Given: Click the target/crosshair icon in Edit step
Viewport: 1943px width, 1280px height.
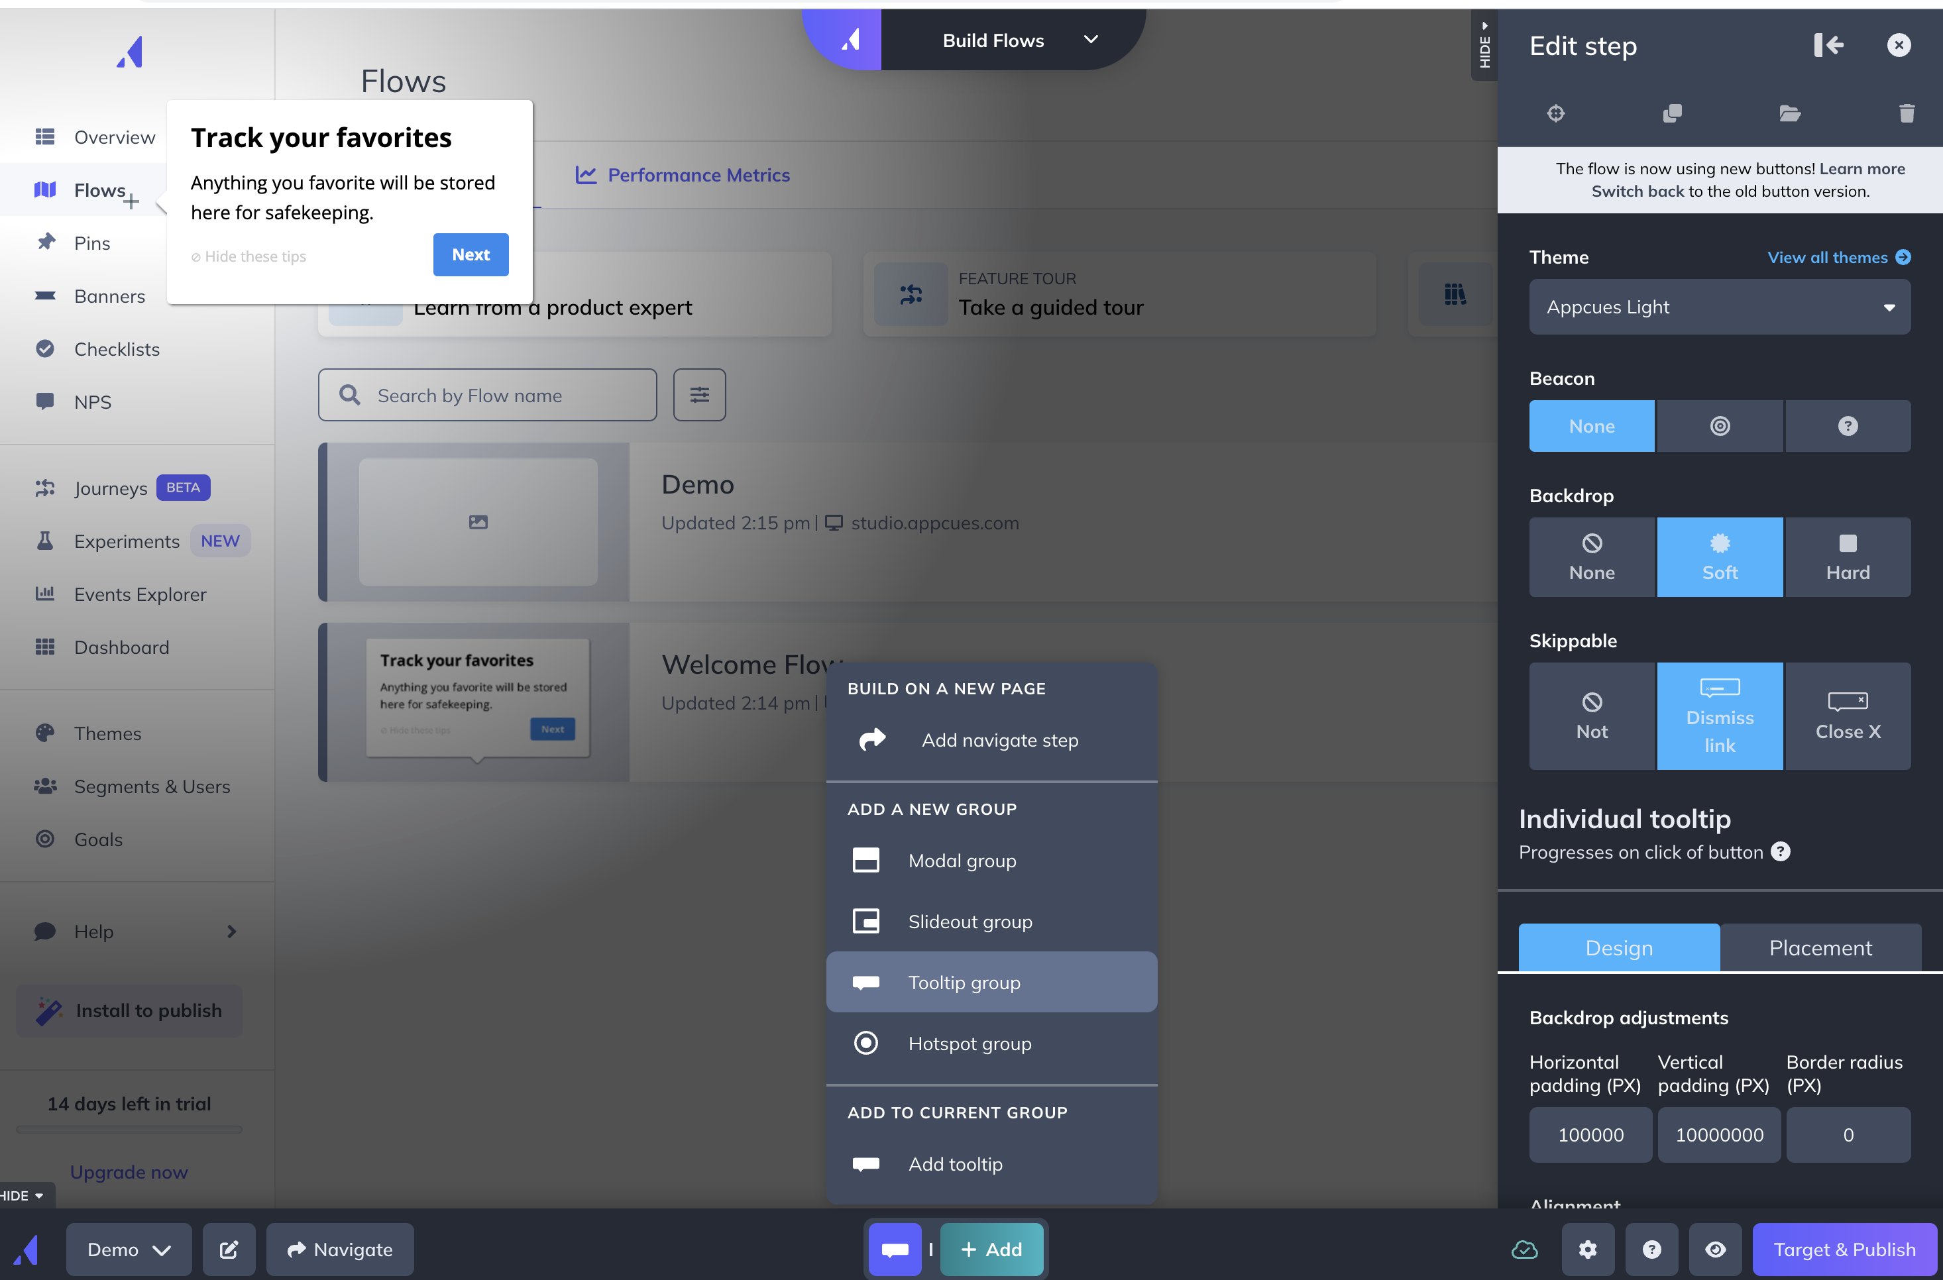Looking at the screenshot, I should tap(1556, 113).
